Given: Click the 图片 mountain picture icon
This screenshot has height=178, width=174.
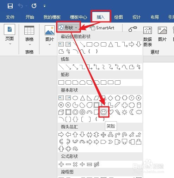Looking at the screenshot, I should (x=50, y=30).
